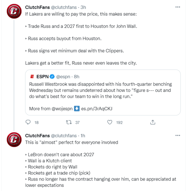The image size is (193, 191).
Task: Share the first ClutchFans tweet
Action: click(x=153, y=122)
